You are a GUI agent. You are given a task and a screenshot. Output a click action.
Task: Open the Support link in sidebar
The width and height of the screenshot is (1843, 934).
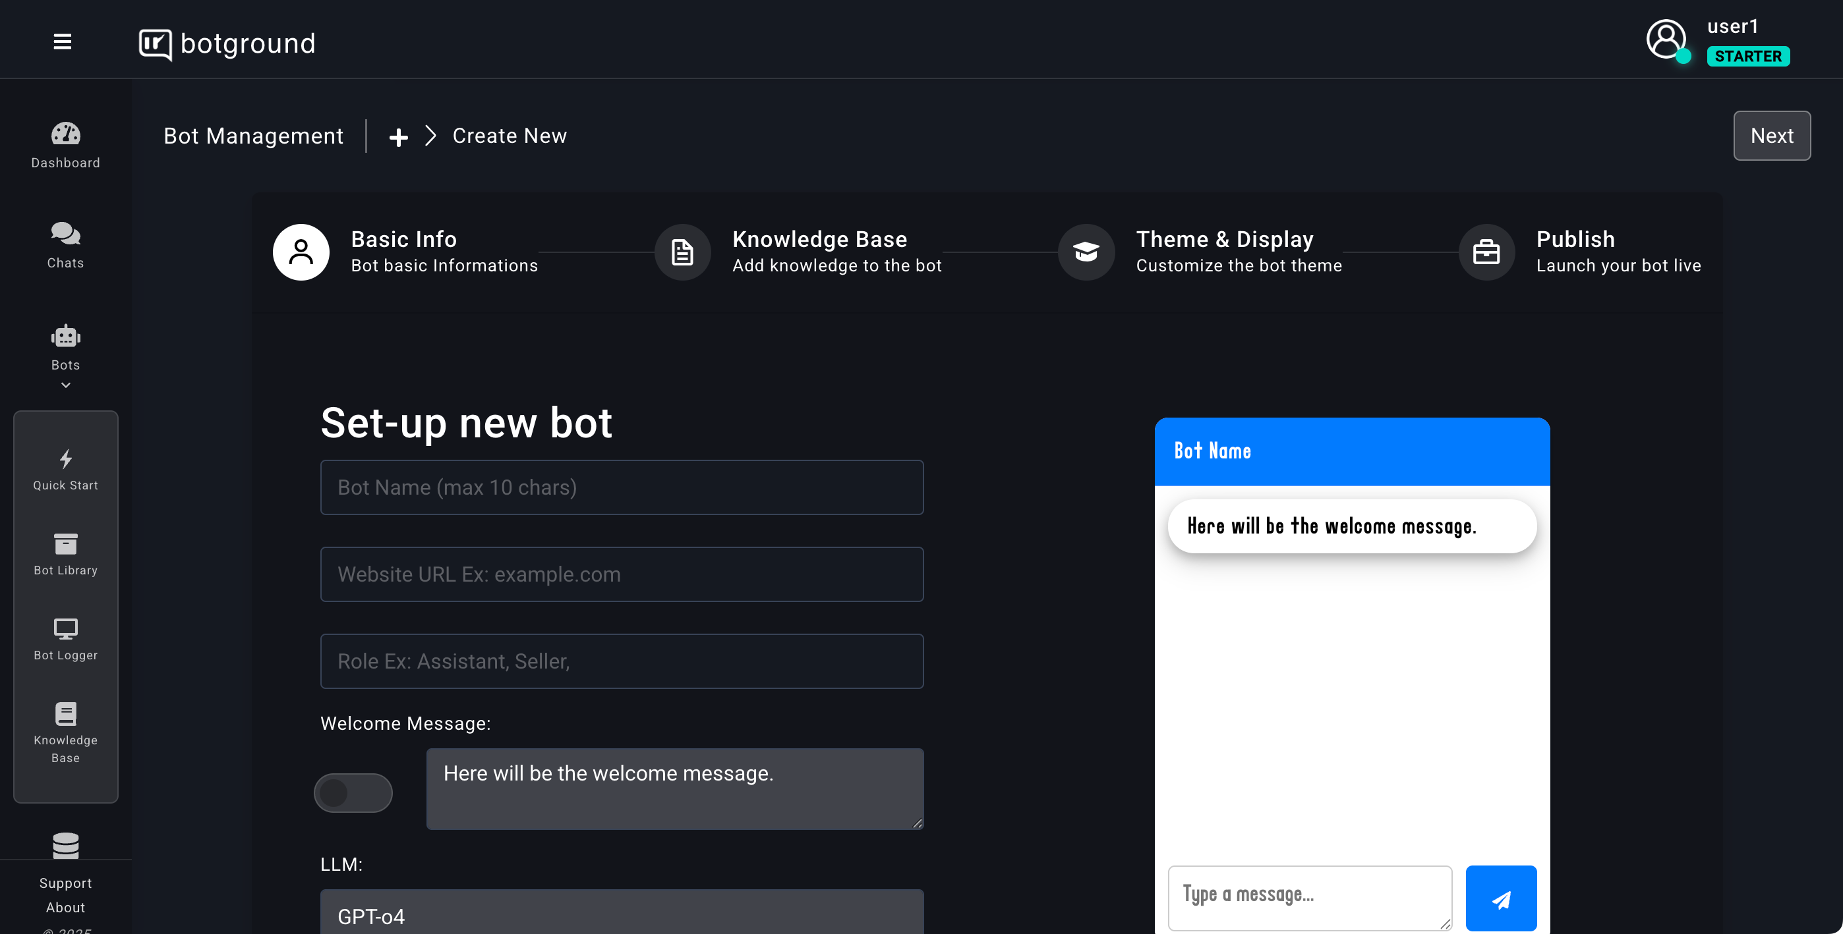click(65, 883)
